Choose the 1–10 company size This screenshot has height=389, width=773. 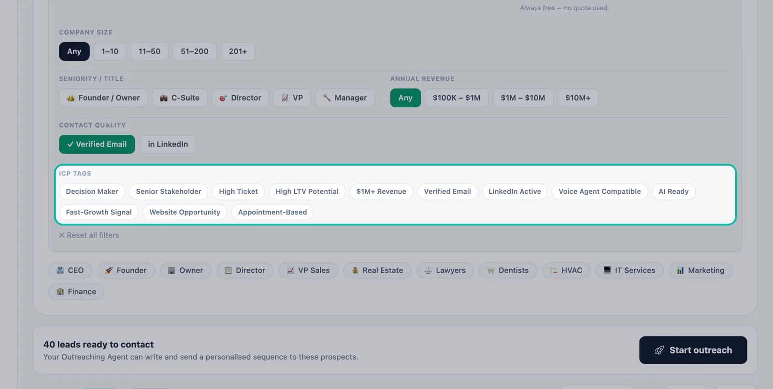(x=110, y=51)
